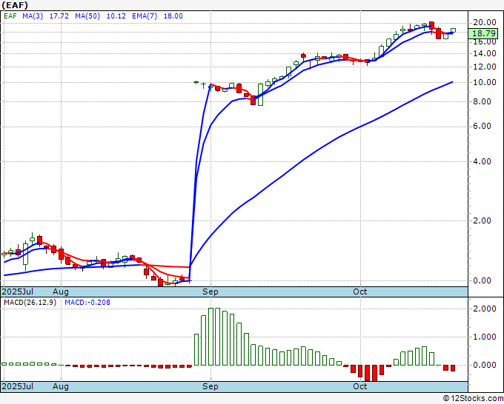Open the 12Stocks.com copyright link
The height and width of the screenshot is (404, 504).
(473, 399)
